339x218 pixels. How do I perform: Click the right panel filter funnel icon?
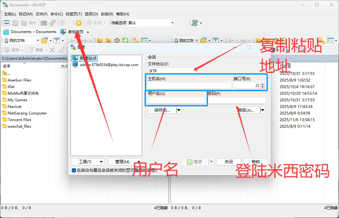click(215, 41)
